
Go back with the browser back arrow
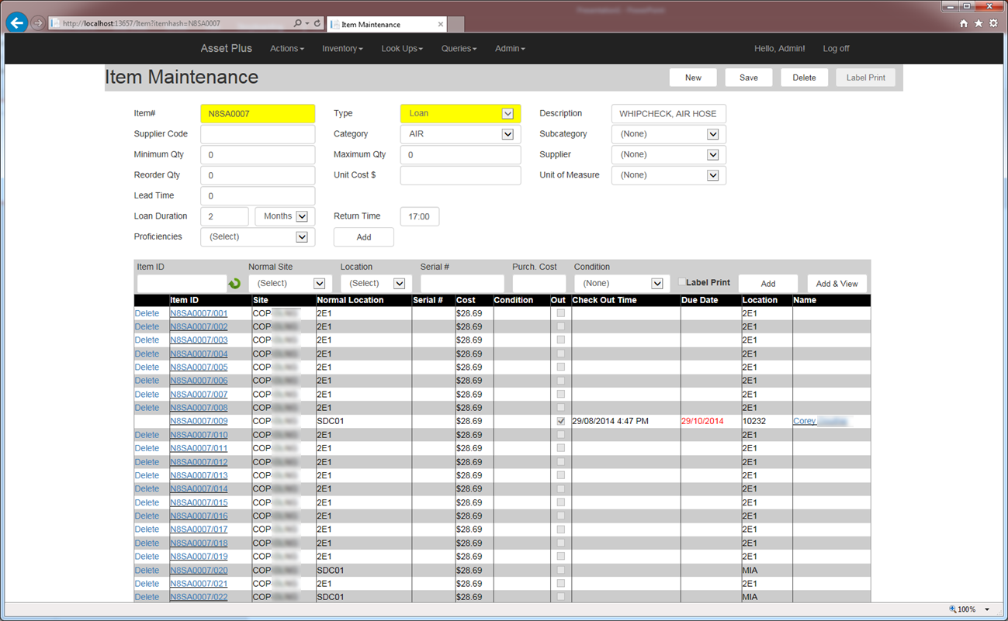coord(17,22)
